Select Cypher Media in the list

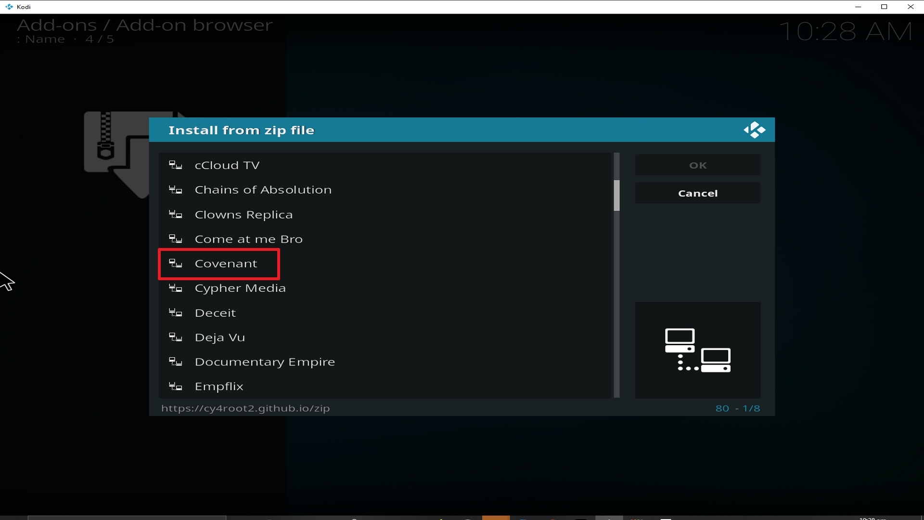(385, 288)
